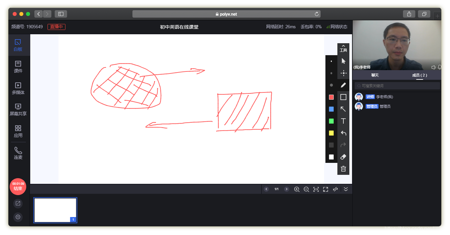Screen dimensions: 450x235
Task: Pick the largest brush size dot
Action: (331, 85)
